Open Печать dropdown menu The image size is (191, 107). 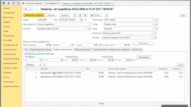tap(96, 15)
